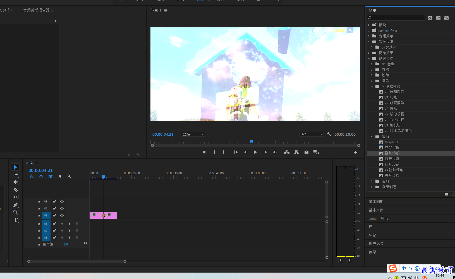Click the Lift button

287,152
